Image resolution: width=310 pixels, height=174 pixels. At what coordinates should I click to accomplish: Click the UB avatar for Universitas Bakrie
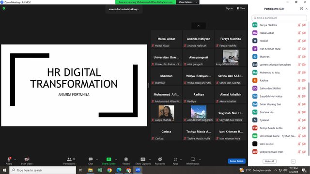click(255, 136)
